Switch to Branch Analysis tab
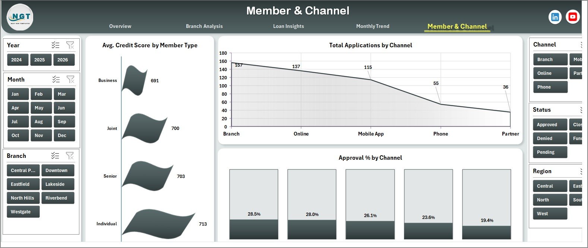The width and height of the screenshot is (588, 248). (204, 26)
